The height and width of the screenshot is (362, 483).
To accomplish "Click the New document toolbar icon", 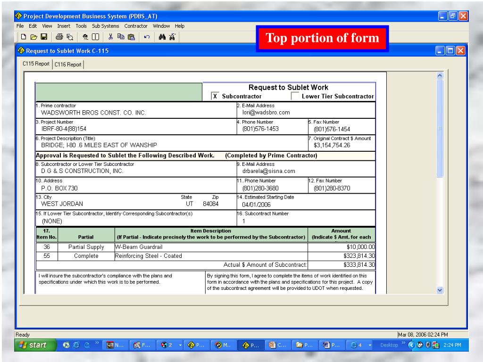I will [24, 37].
